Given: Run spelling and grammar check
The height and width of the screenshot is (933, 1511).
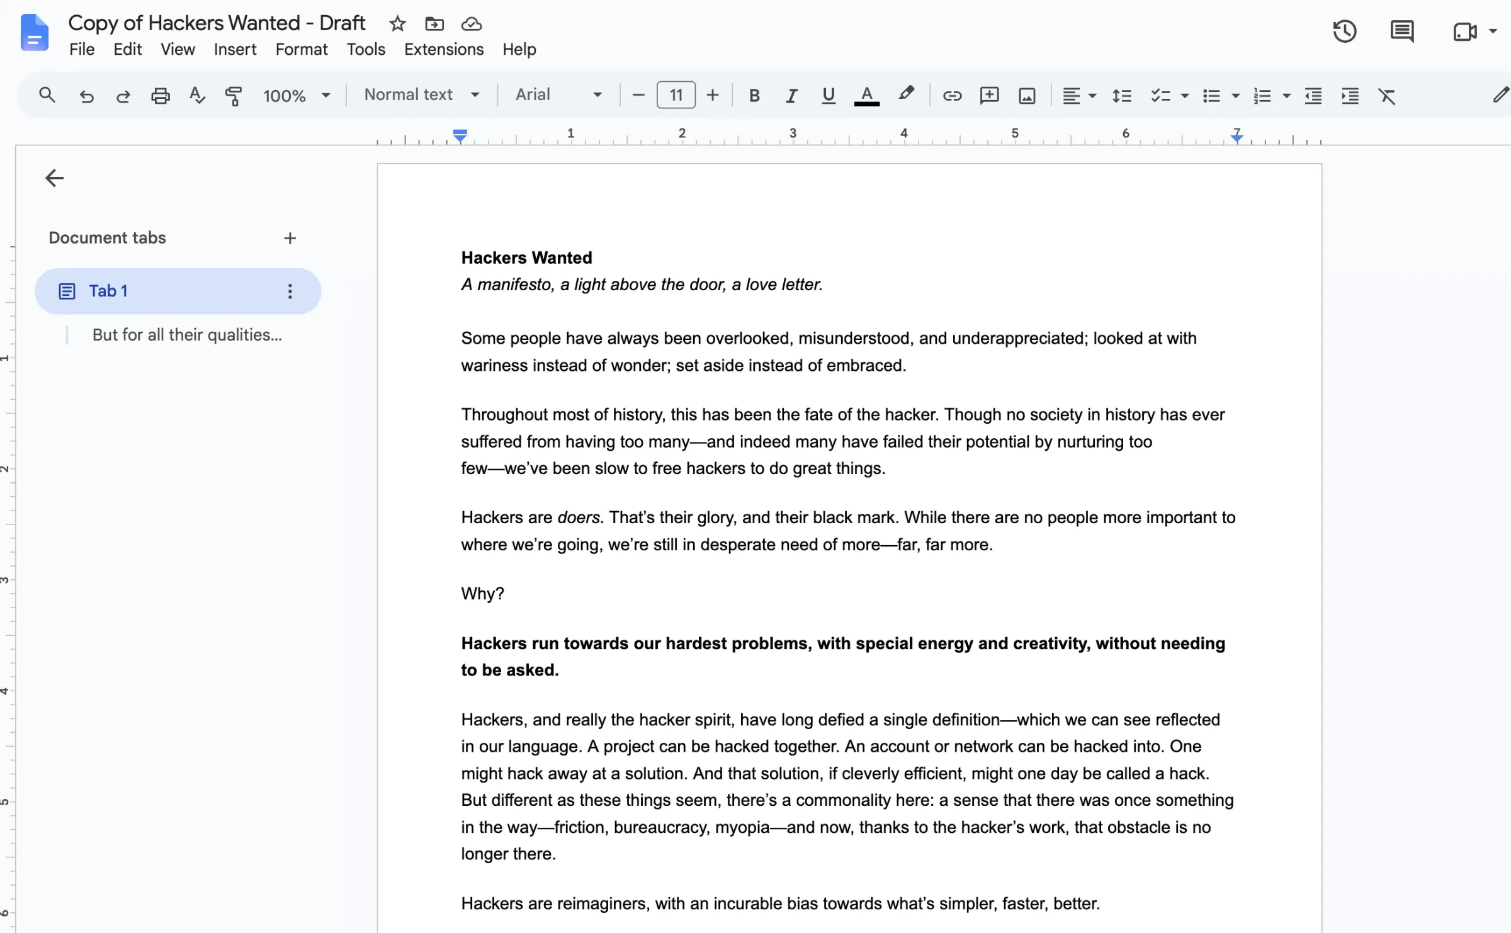Looking at the screenshot, I should pyautogui.click(x=197, y=96).
